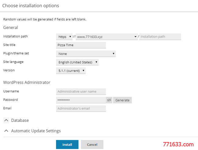Open the https protocol dropdown
The image size is (198, 150).
pyautogui.click(x=64, y=37)
